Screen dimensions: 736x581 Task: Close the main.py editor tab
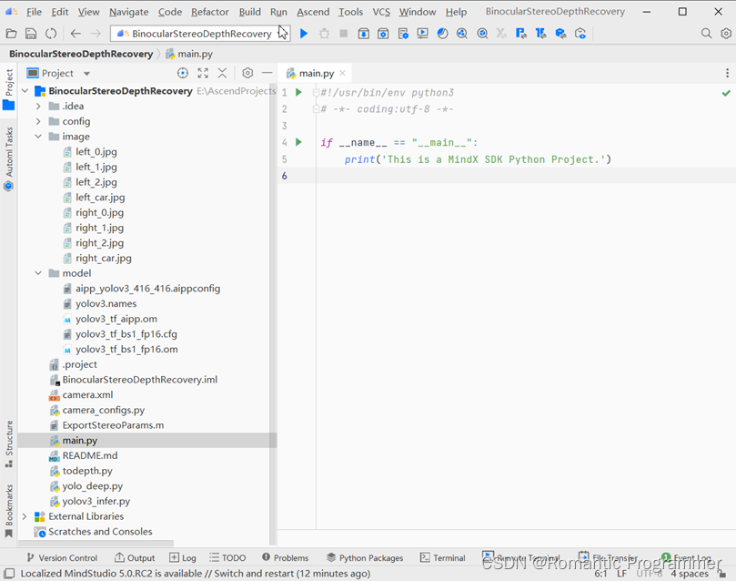click(343, 73)
